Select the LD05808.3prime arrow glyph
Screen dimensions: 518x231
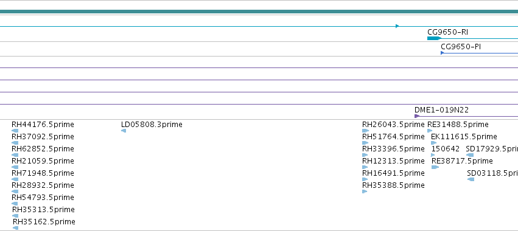point(124,131)
